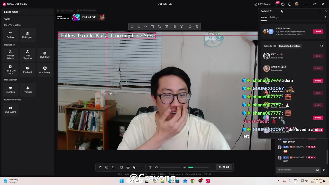Click the duplicate source icon

click(x=160, y=26)
